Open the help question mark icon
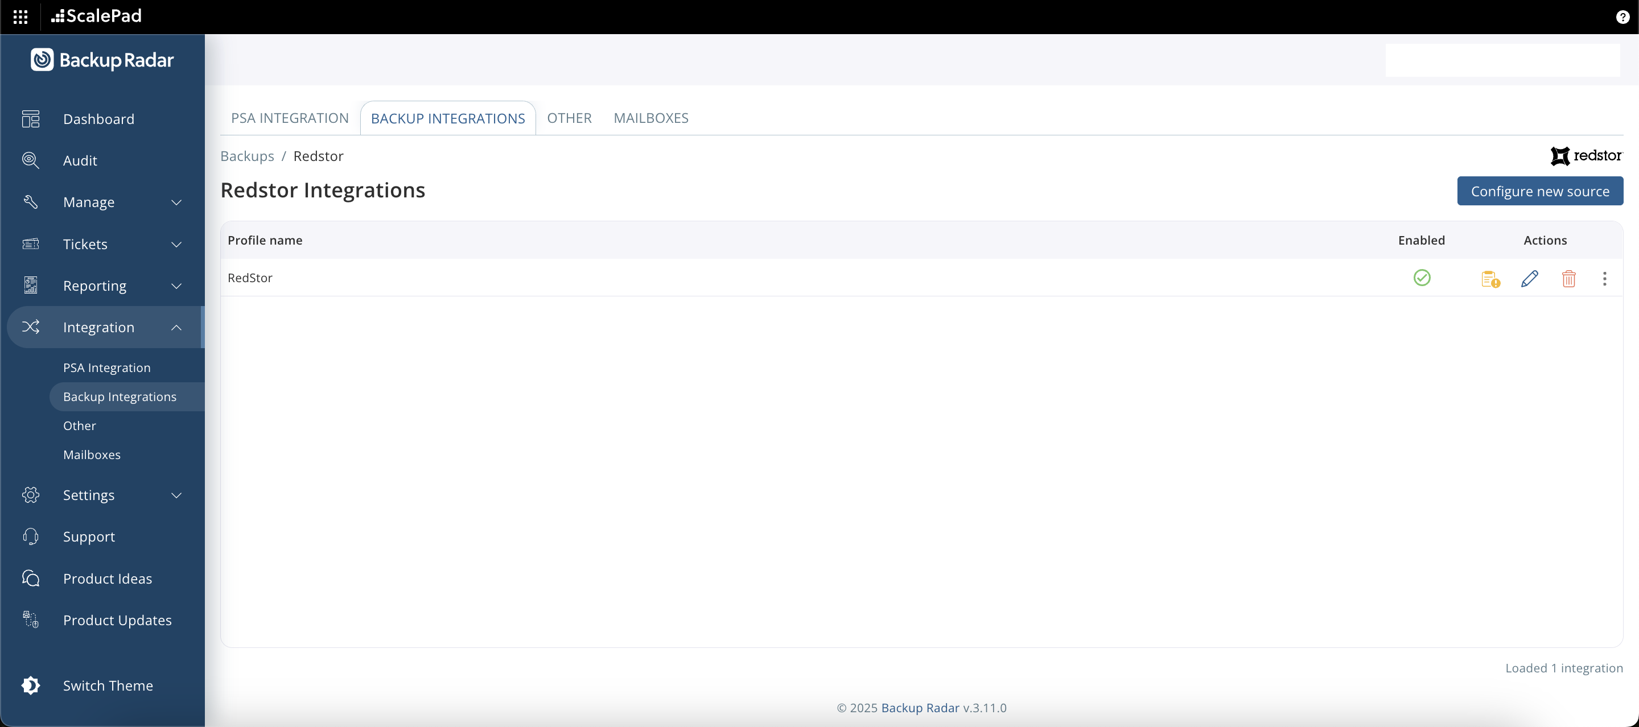This screenshot has height=727, width=1639. (x=1622, y=17)
